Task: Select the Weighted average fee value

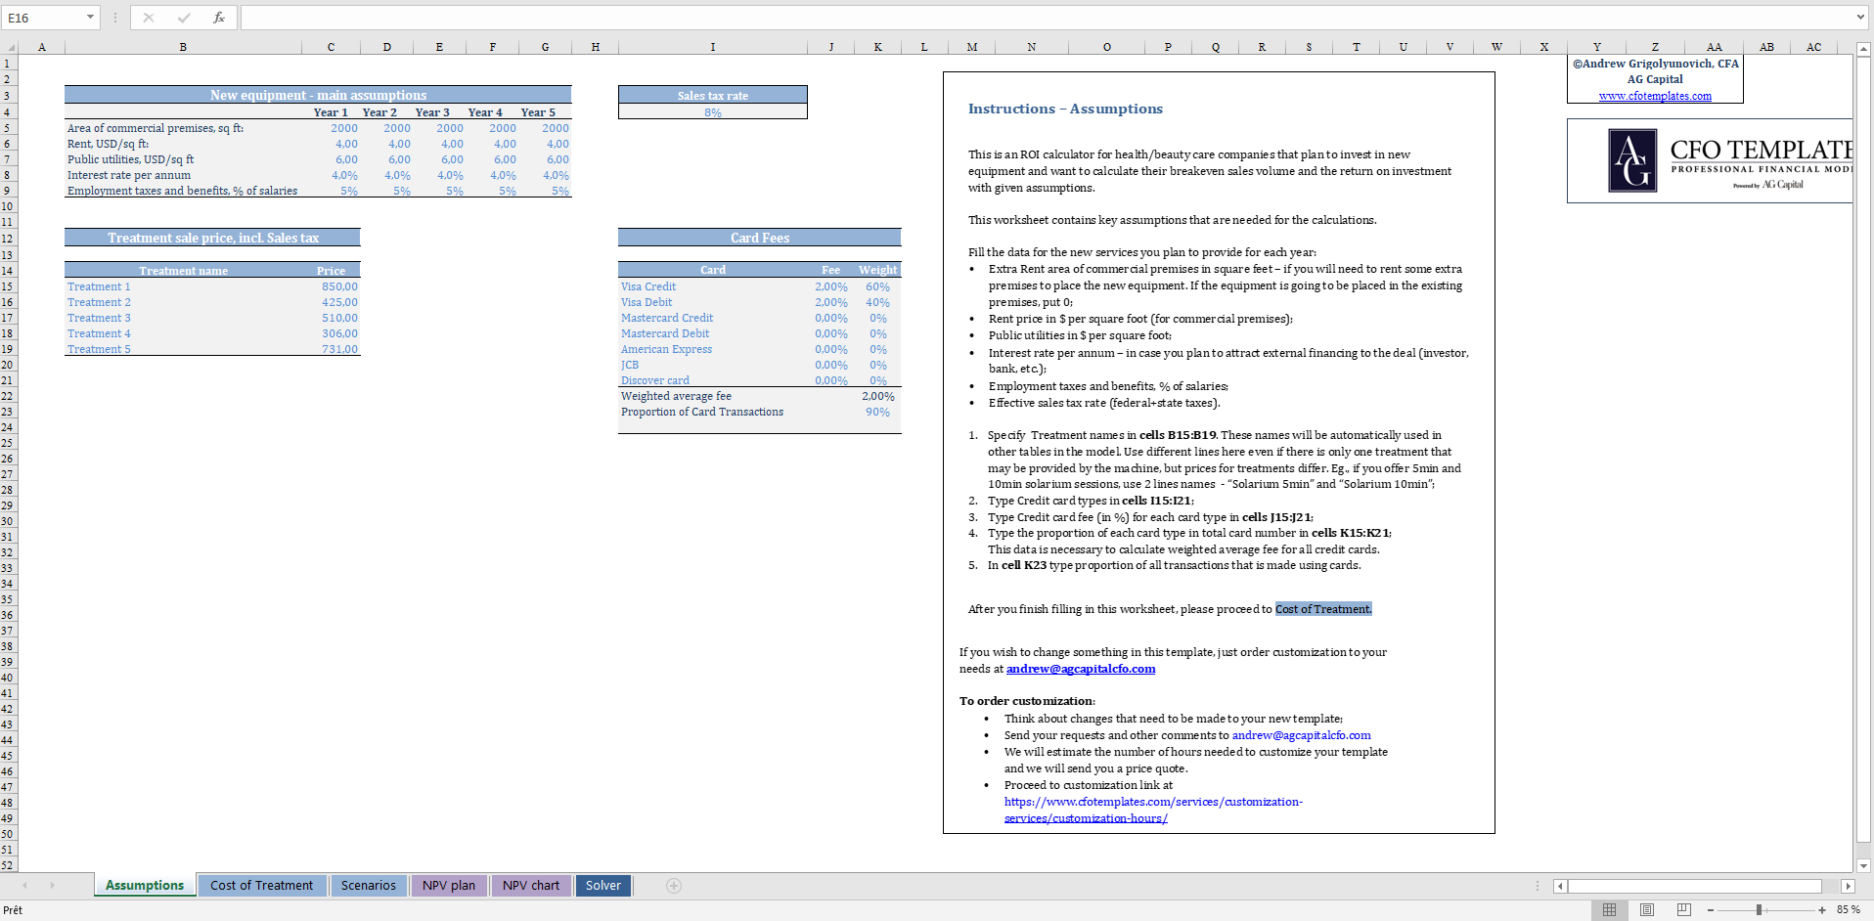Action: pos(877,396)
